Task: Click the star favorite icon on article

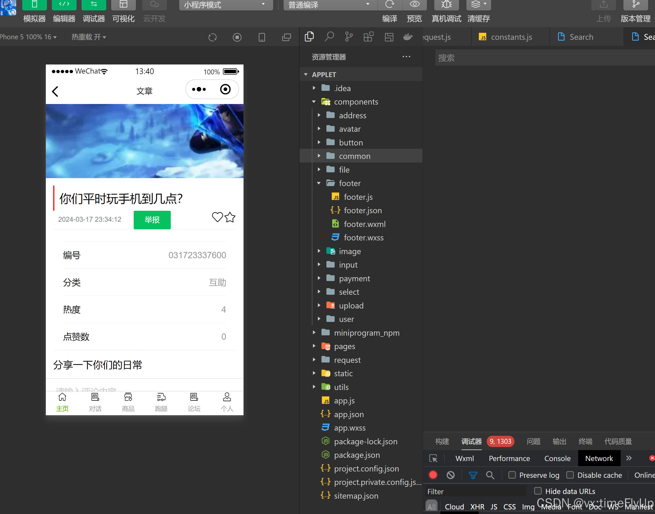Action: [230, 217]
